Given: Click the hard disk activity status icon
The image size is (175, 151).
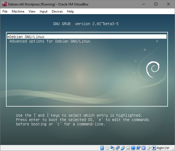Looking at the screenshot, I should (102, 148).
